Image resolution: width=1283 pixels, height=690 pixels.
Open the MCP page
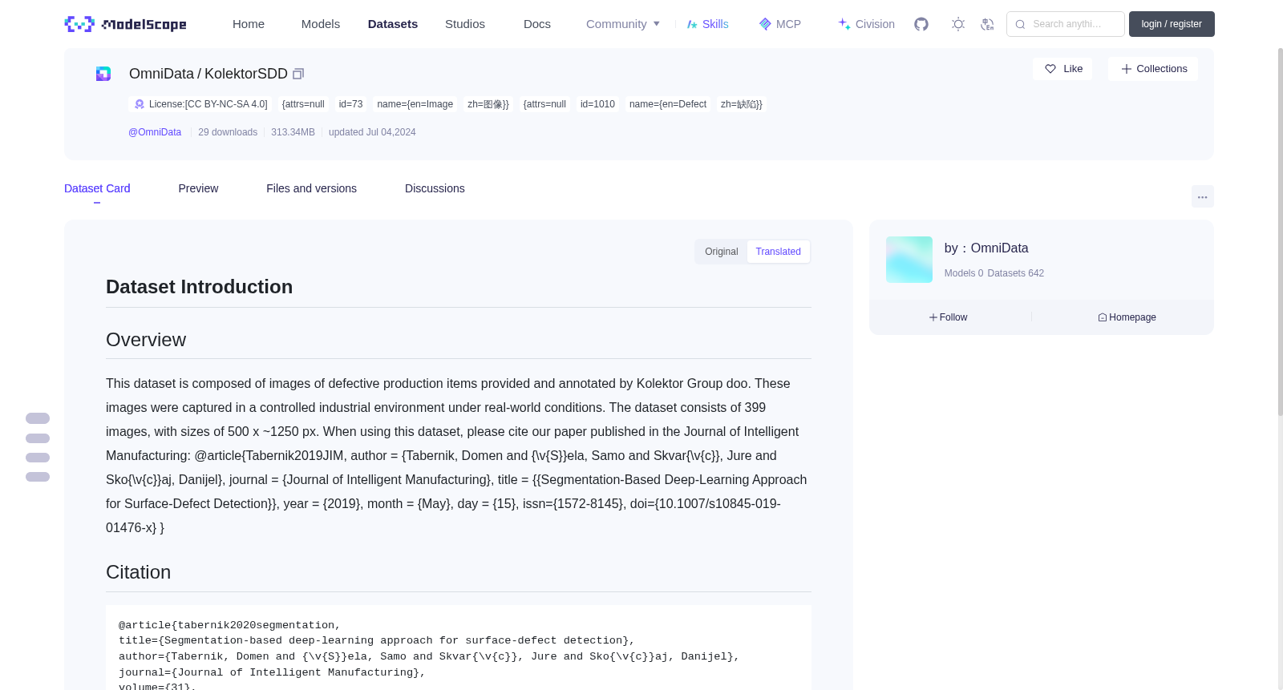pos(779,24)
